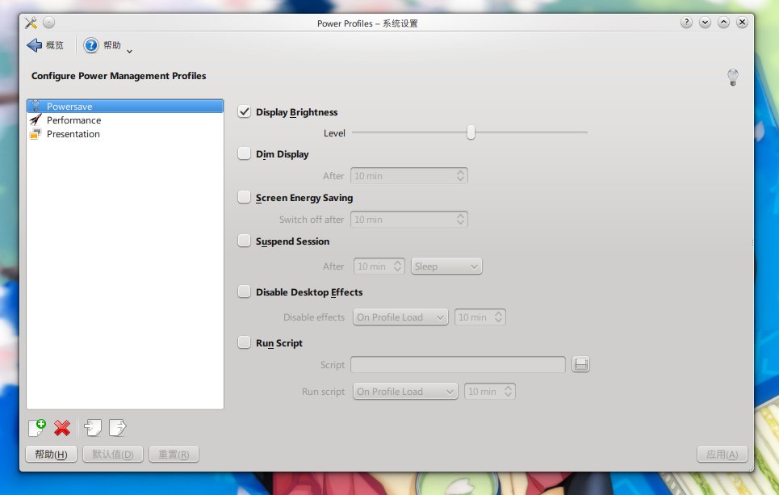Click the Script path input field
The image size is (779, 495).
click(x=458, y=364)
